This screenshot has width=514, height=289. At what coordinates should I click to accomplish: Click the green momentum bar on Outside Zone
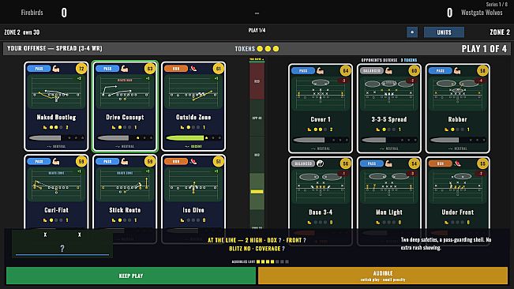[x=185, y=138]
